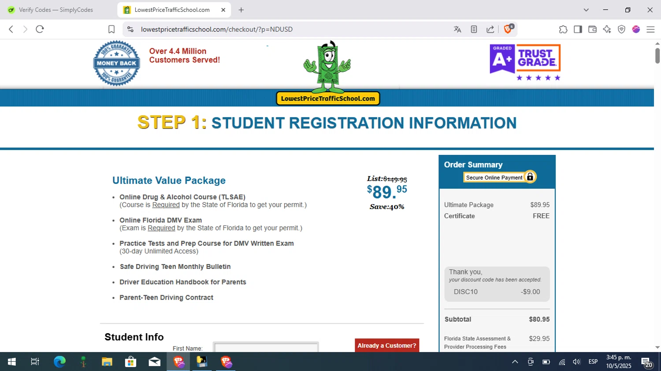The width and height of the screenshot is (661, 371).
Task: Open the Mail app from the taskbar
Action: pyautogui.click(x=154, y=362)
